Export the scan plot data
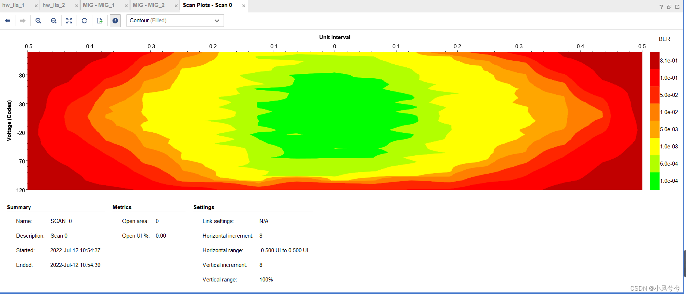686x295 pixels. pyautogui.click(x=100, y=21)
